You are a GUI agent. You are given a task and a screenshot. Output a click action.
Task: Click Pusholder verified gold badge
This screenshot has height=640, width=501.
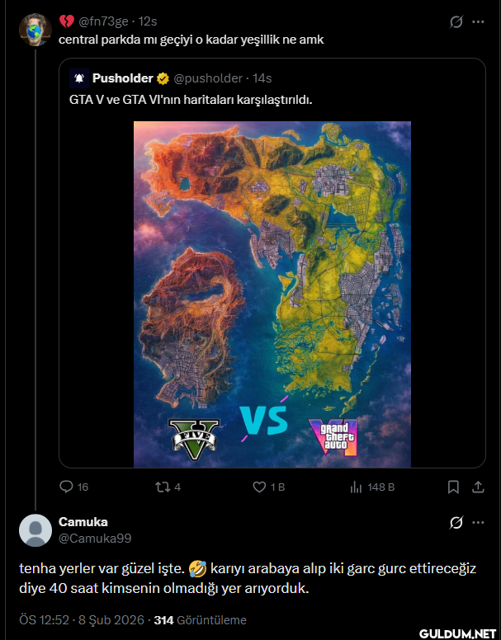point(163,78)
